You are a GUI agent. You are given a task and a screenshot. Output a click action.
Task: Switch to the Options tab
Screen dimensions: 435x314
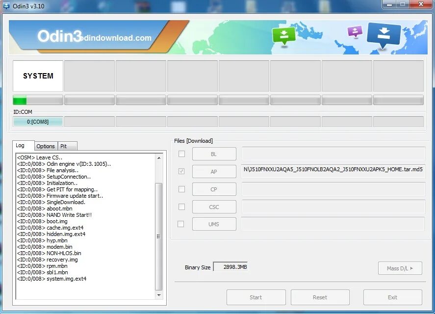pyautogui.click(x=46, y=146)
